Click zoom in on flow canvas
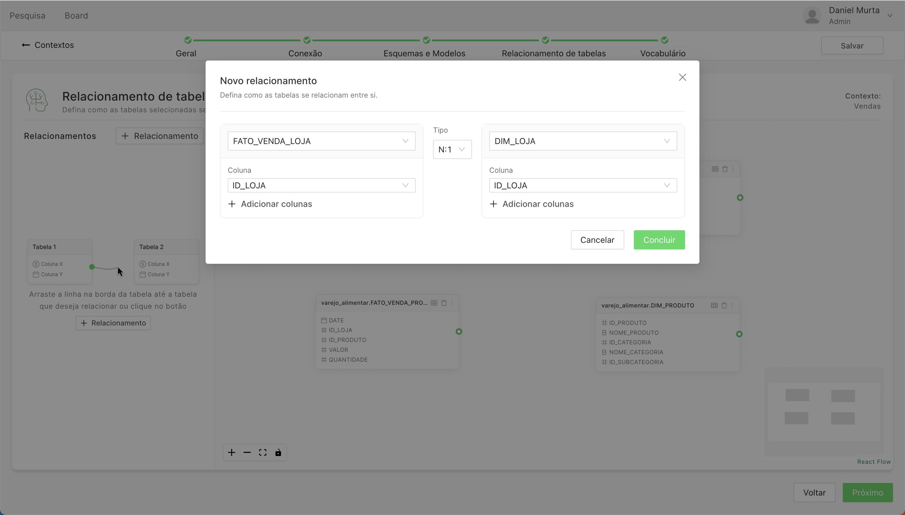The height and width of the screenshot is (515, 905). point(232,452)
